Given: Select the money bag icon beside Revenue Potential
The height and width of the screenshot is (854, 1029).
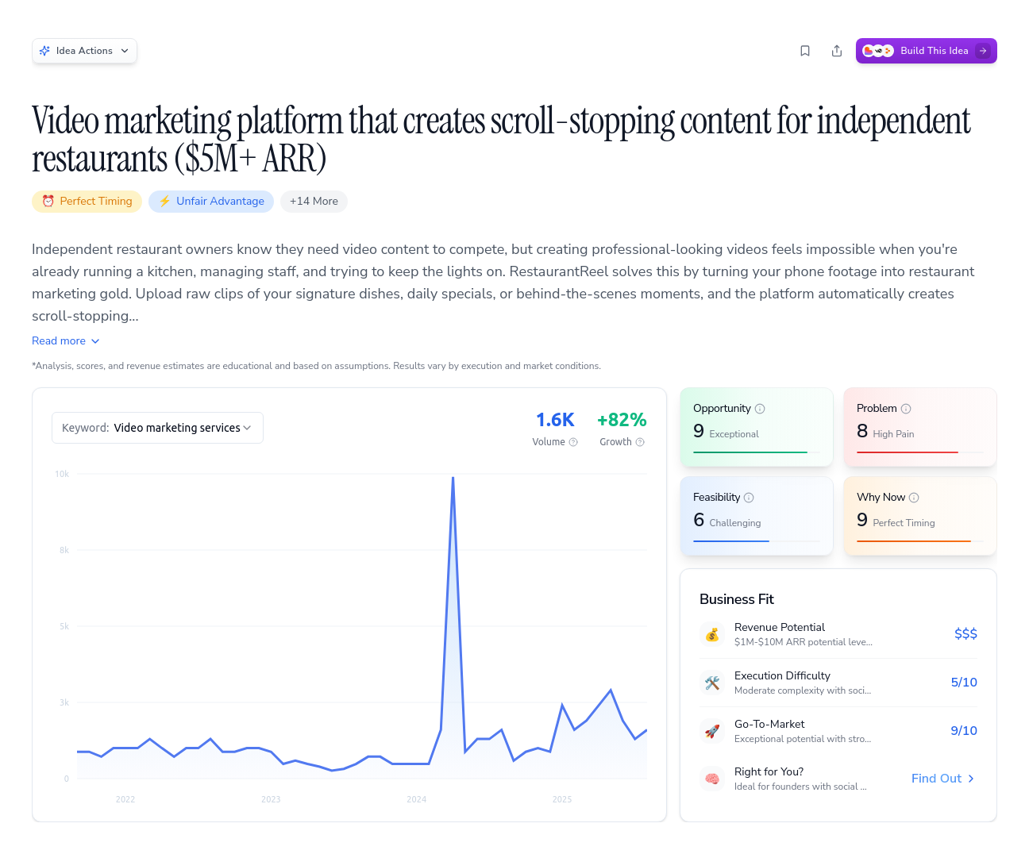Looking at the screenshot, I should click(x=712, y=633).
